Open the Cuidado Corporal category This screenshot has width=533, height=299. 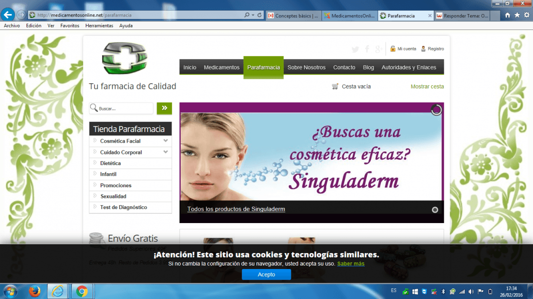121,152
